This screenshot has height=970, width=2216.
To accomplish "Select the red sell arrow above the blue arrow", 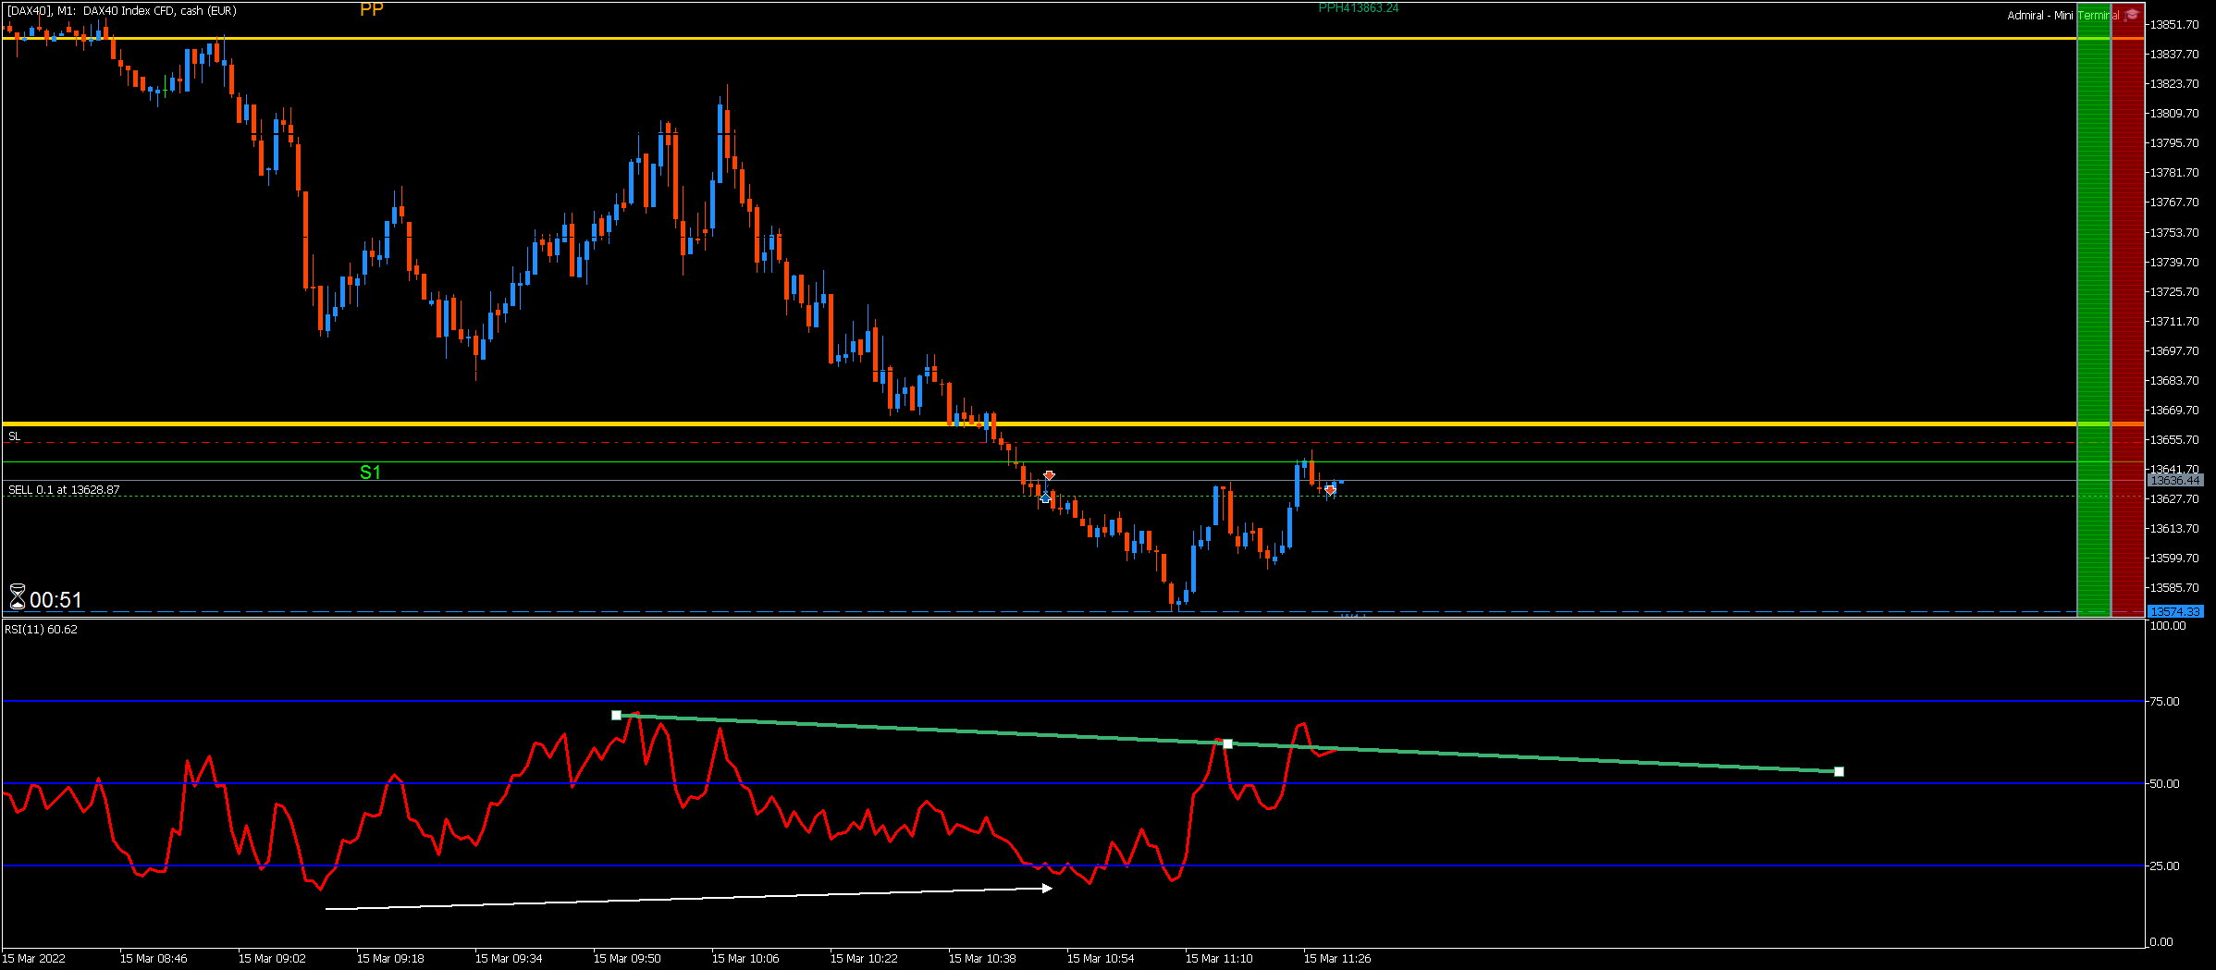I will tap(1049, 475).
